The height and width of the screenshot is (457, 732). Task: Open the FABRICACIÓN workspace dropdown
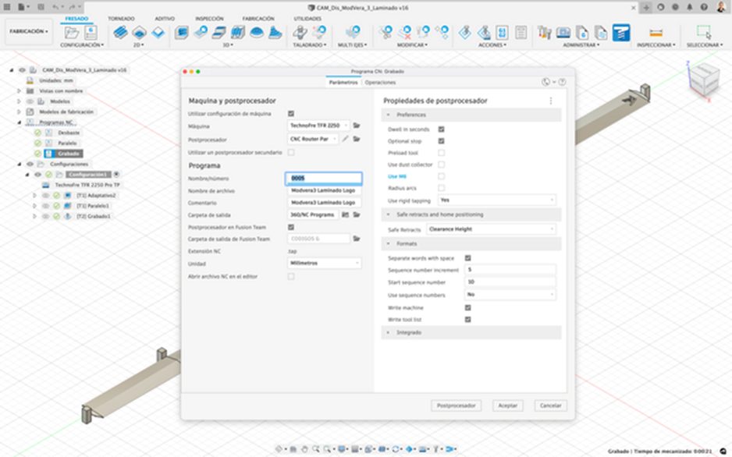click(x=28, y=31)
